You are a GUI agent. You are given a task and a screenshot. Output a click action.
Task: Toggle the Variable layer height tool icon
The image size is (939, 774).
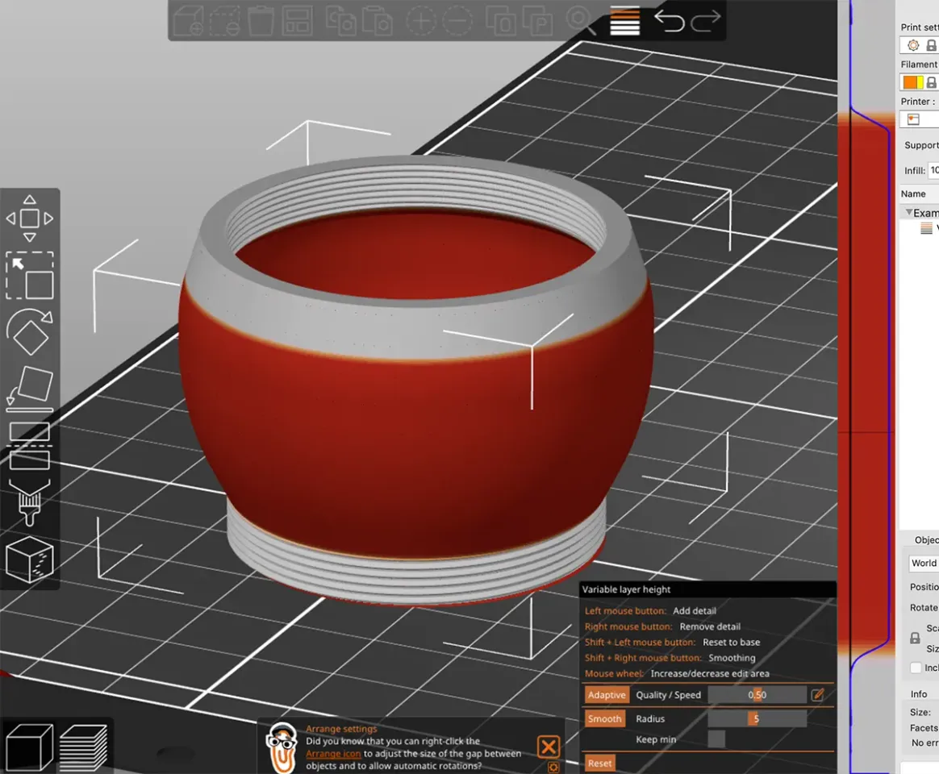tap(624, 21)
